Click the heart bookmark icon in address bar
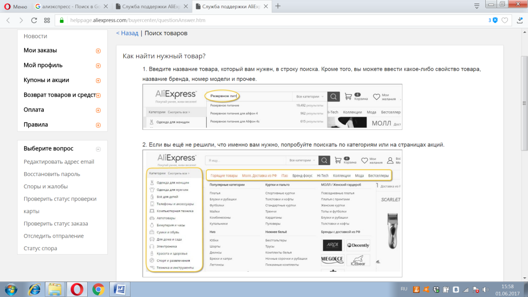The image size is (528, 297). pyautogui.click(x=505, y=21)
